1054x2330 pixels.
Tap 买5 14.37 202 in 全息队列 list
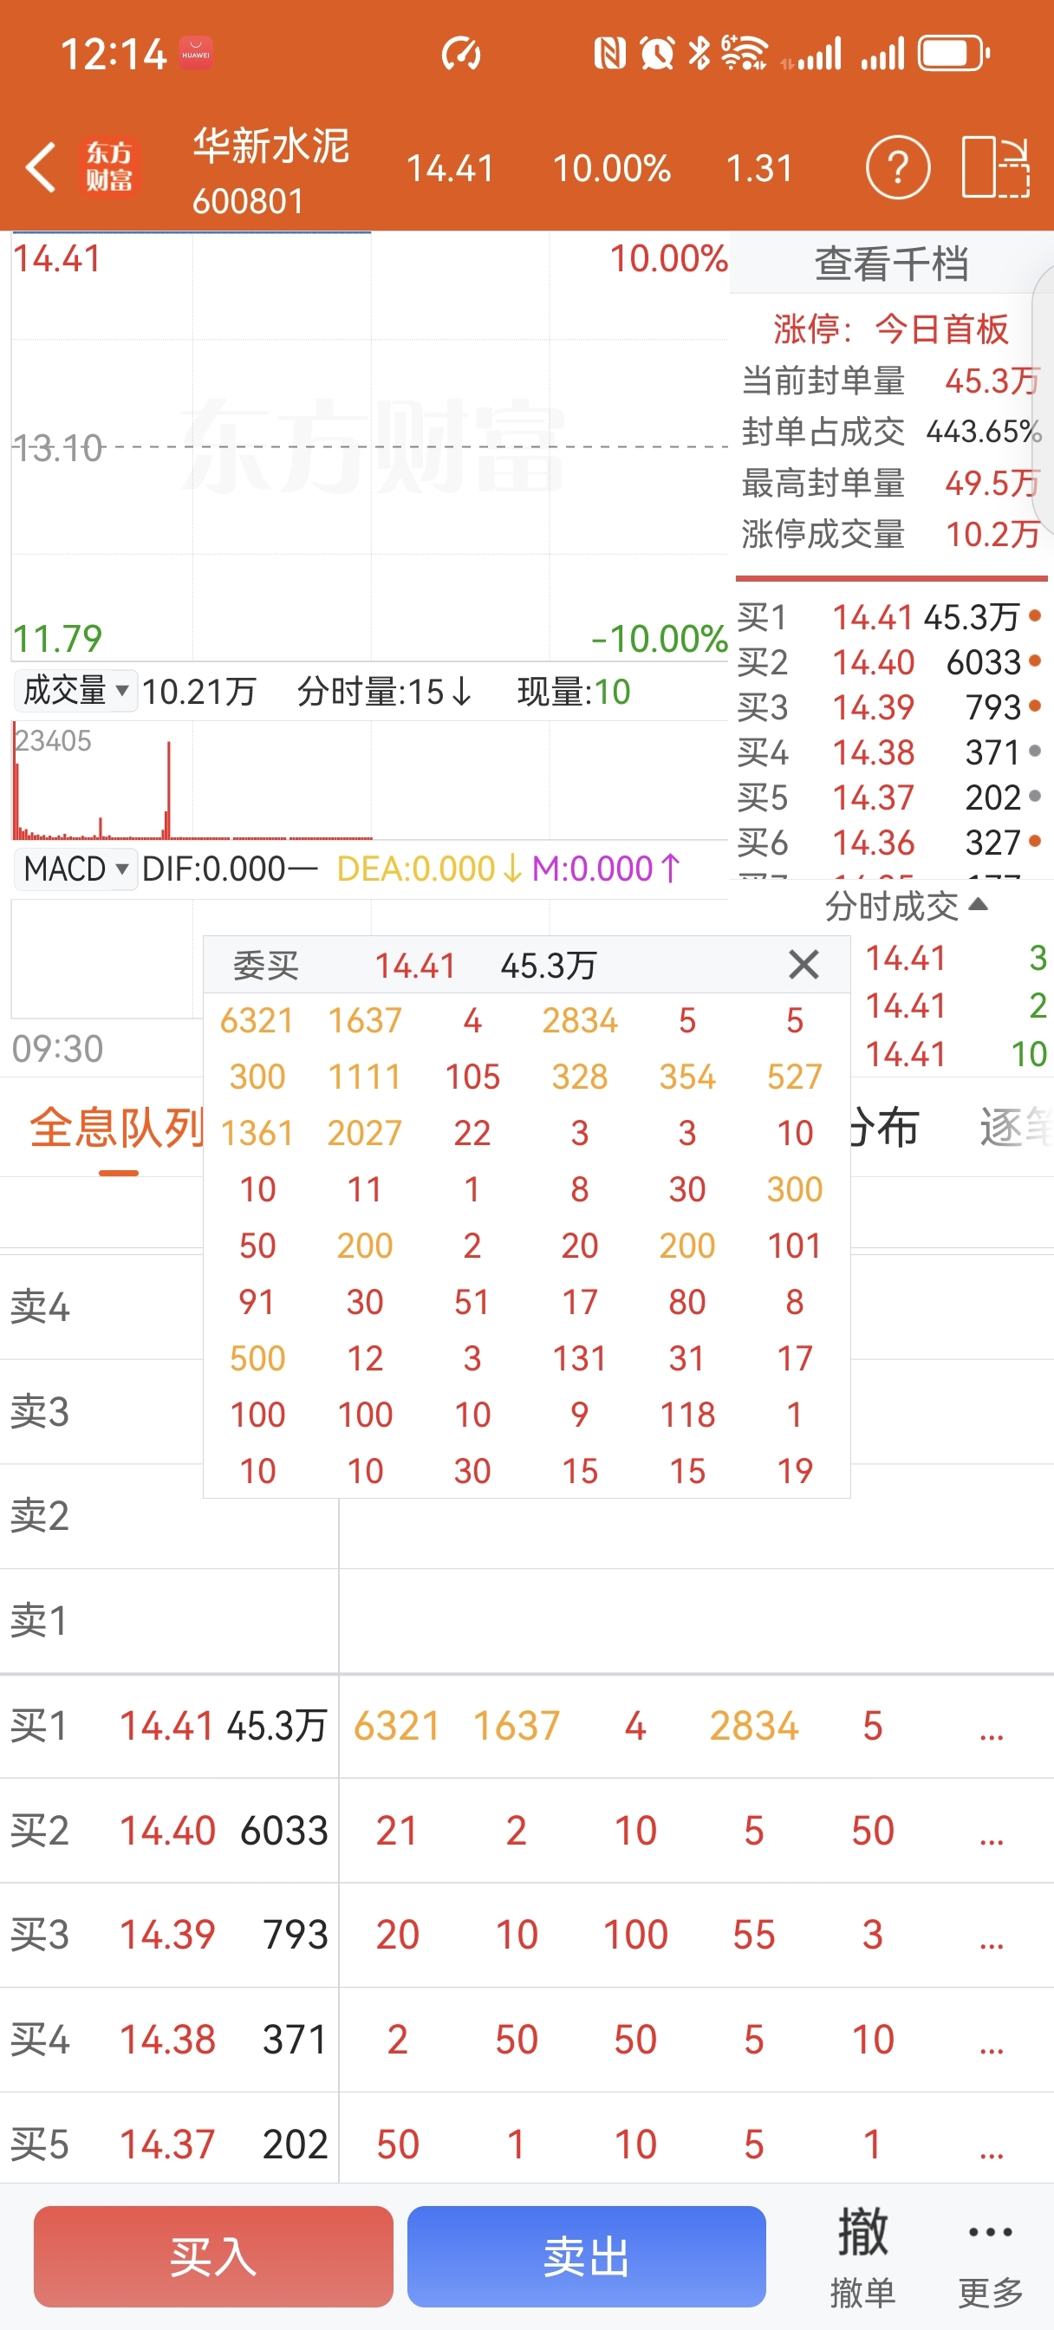[526, 2144]
